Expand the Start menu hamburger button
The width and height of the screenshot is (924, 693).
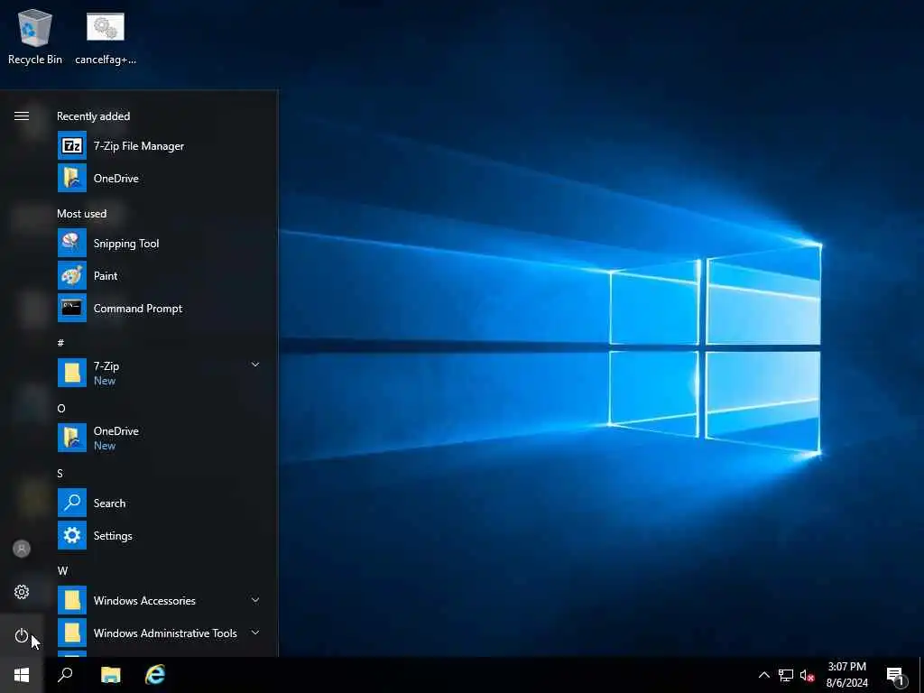[22, 116]
